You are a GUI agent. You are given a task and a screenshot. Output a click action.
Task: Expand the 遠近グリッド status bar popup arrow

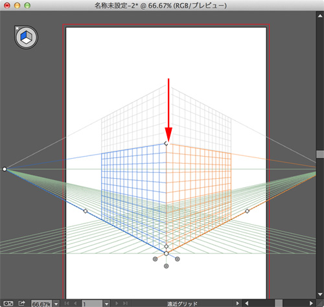pyautogui.click(x=238, y=303)
